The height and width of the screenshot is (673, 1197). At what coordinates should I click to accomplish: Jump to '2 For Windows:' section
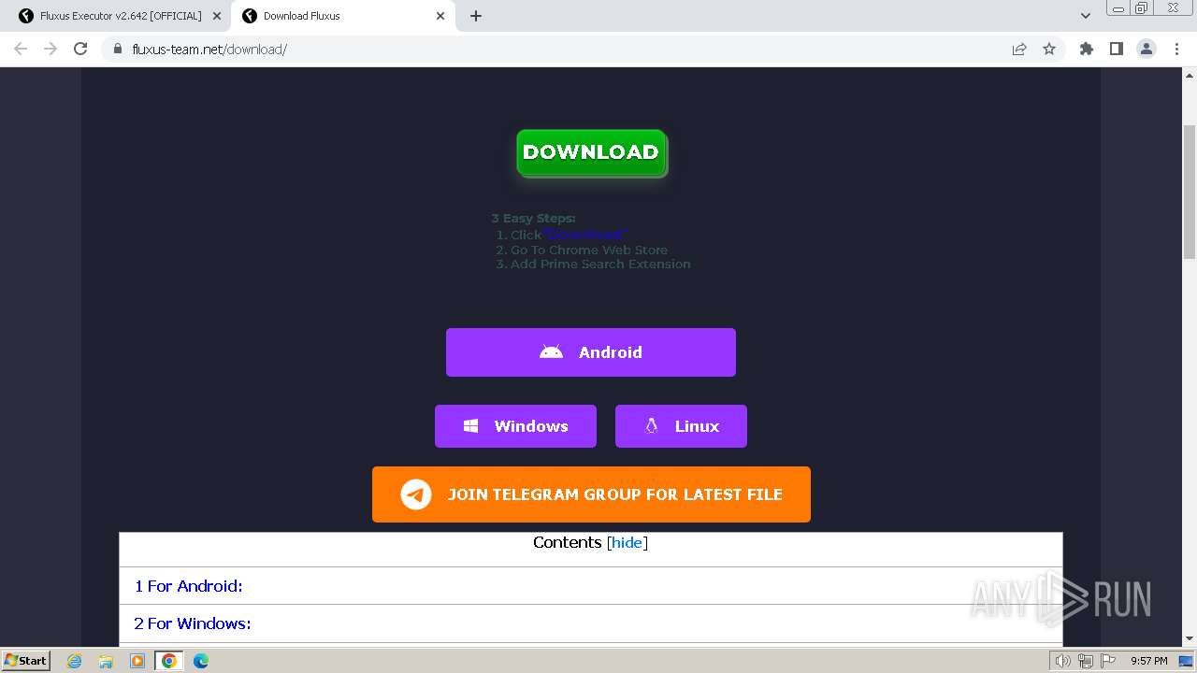click(x=193, y=623)
